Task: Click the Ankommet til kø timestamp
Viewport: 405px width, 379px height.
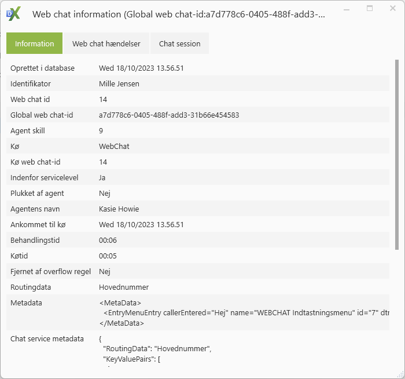Action: 141,225
